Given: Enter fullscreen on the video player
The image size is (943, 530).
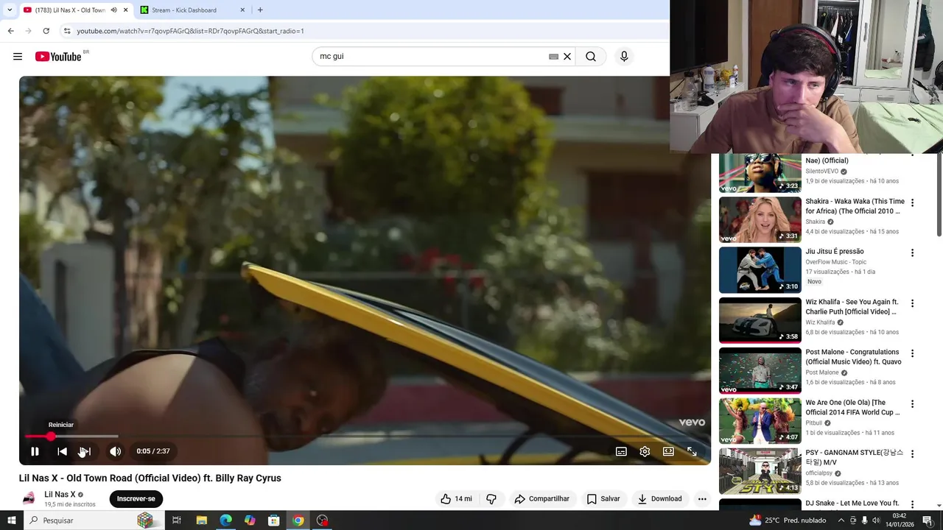Looking at the screenshot, I should (x=692, y=451).
